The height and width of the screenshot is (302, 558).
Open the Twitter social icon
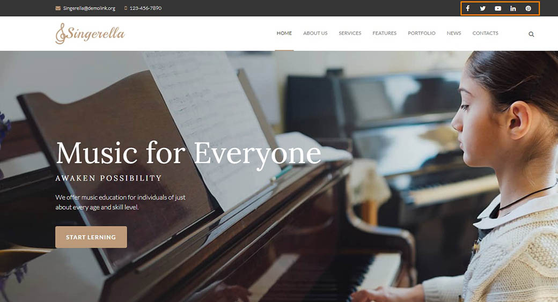[x=482, y=8]
